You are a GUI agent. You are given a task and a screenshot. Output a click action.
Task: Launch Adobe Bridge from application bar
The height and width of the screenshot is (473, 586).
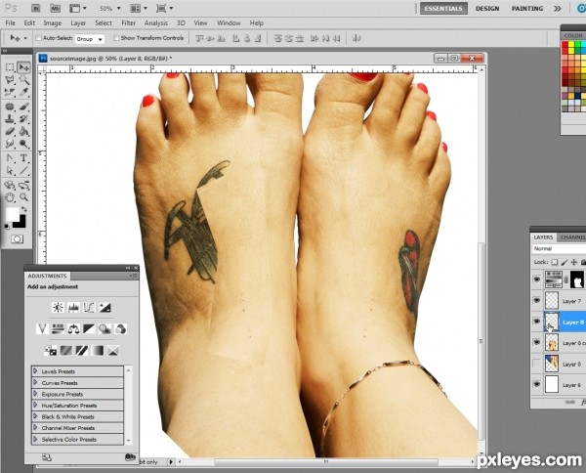(36, 8)
